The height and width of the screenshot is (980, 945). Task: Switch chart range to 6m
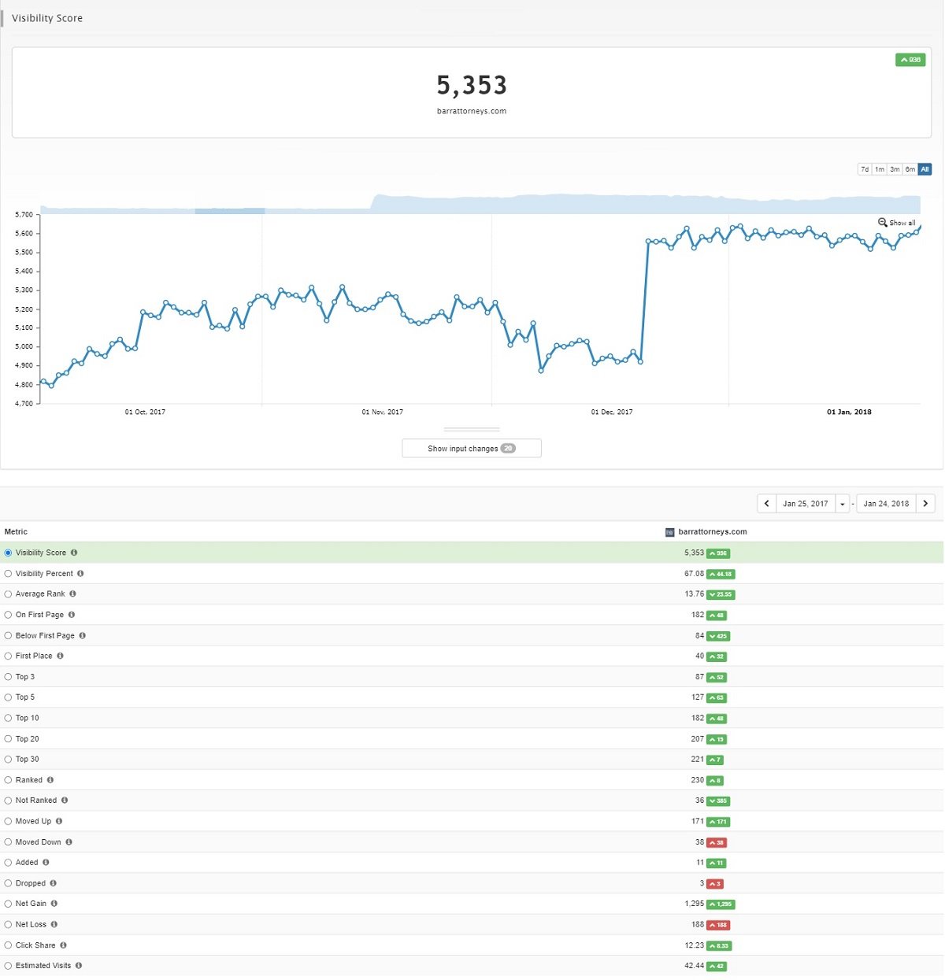910,169
